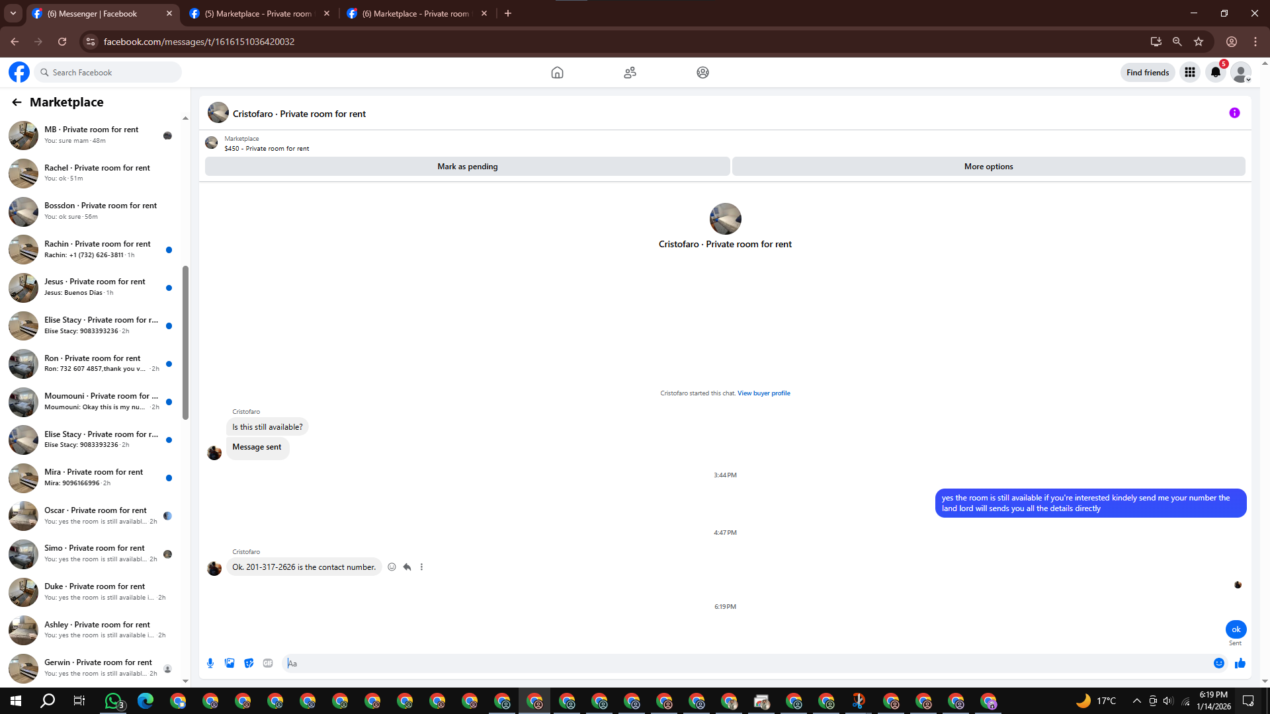Open Facebook notifications bell

tap(1215, 72)
